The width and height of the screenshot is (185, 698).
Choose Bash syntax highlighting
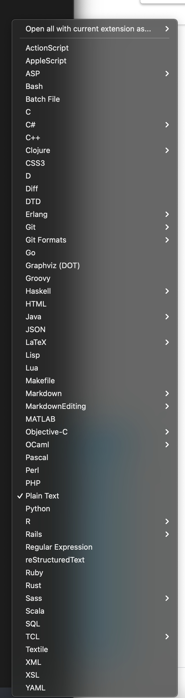(x=34, y=86)
